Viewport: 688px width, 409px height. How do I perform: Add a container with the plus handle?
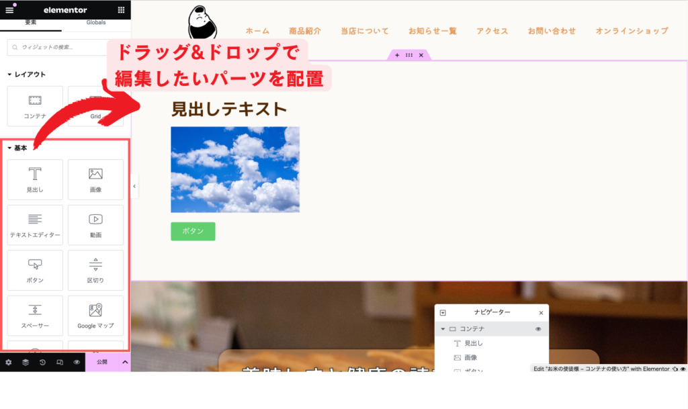[x=397, y=55]
